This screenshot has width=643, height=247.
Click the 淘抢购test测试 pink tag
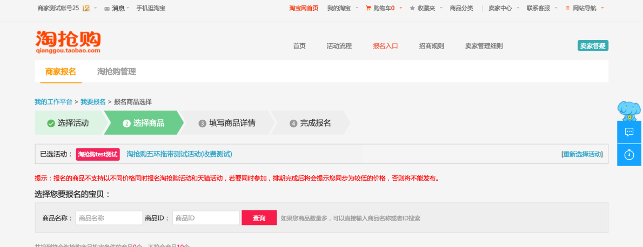[98, 154]
